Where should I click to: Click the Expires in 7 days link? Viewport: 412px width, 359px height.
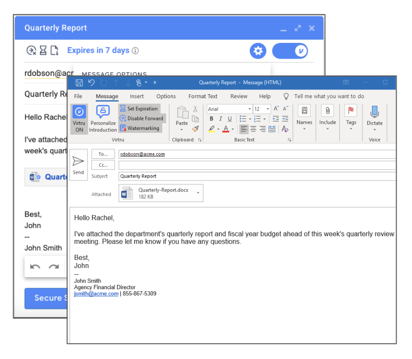tap(98, 51)
